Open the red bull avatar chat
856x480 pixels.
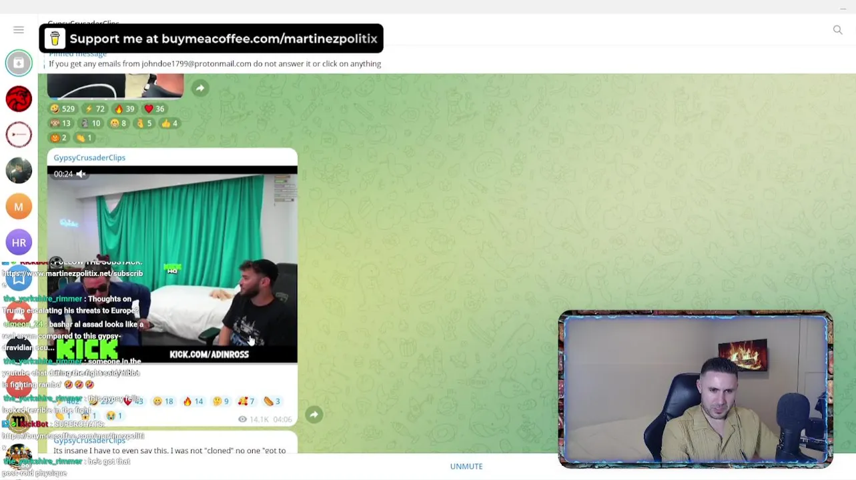[x=19, y=99]
